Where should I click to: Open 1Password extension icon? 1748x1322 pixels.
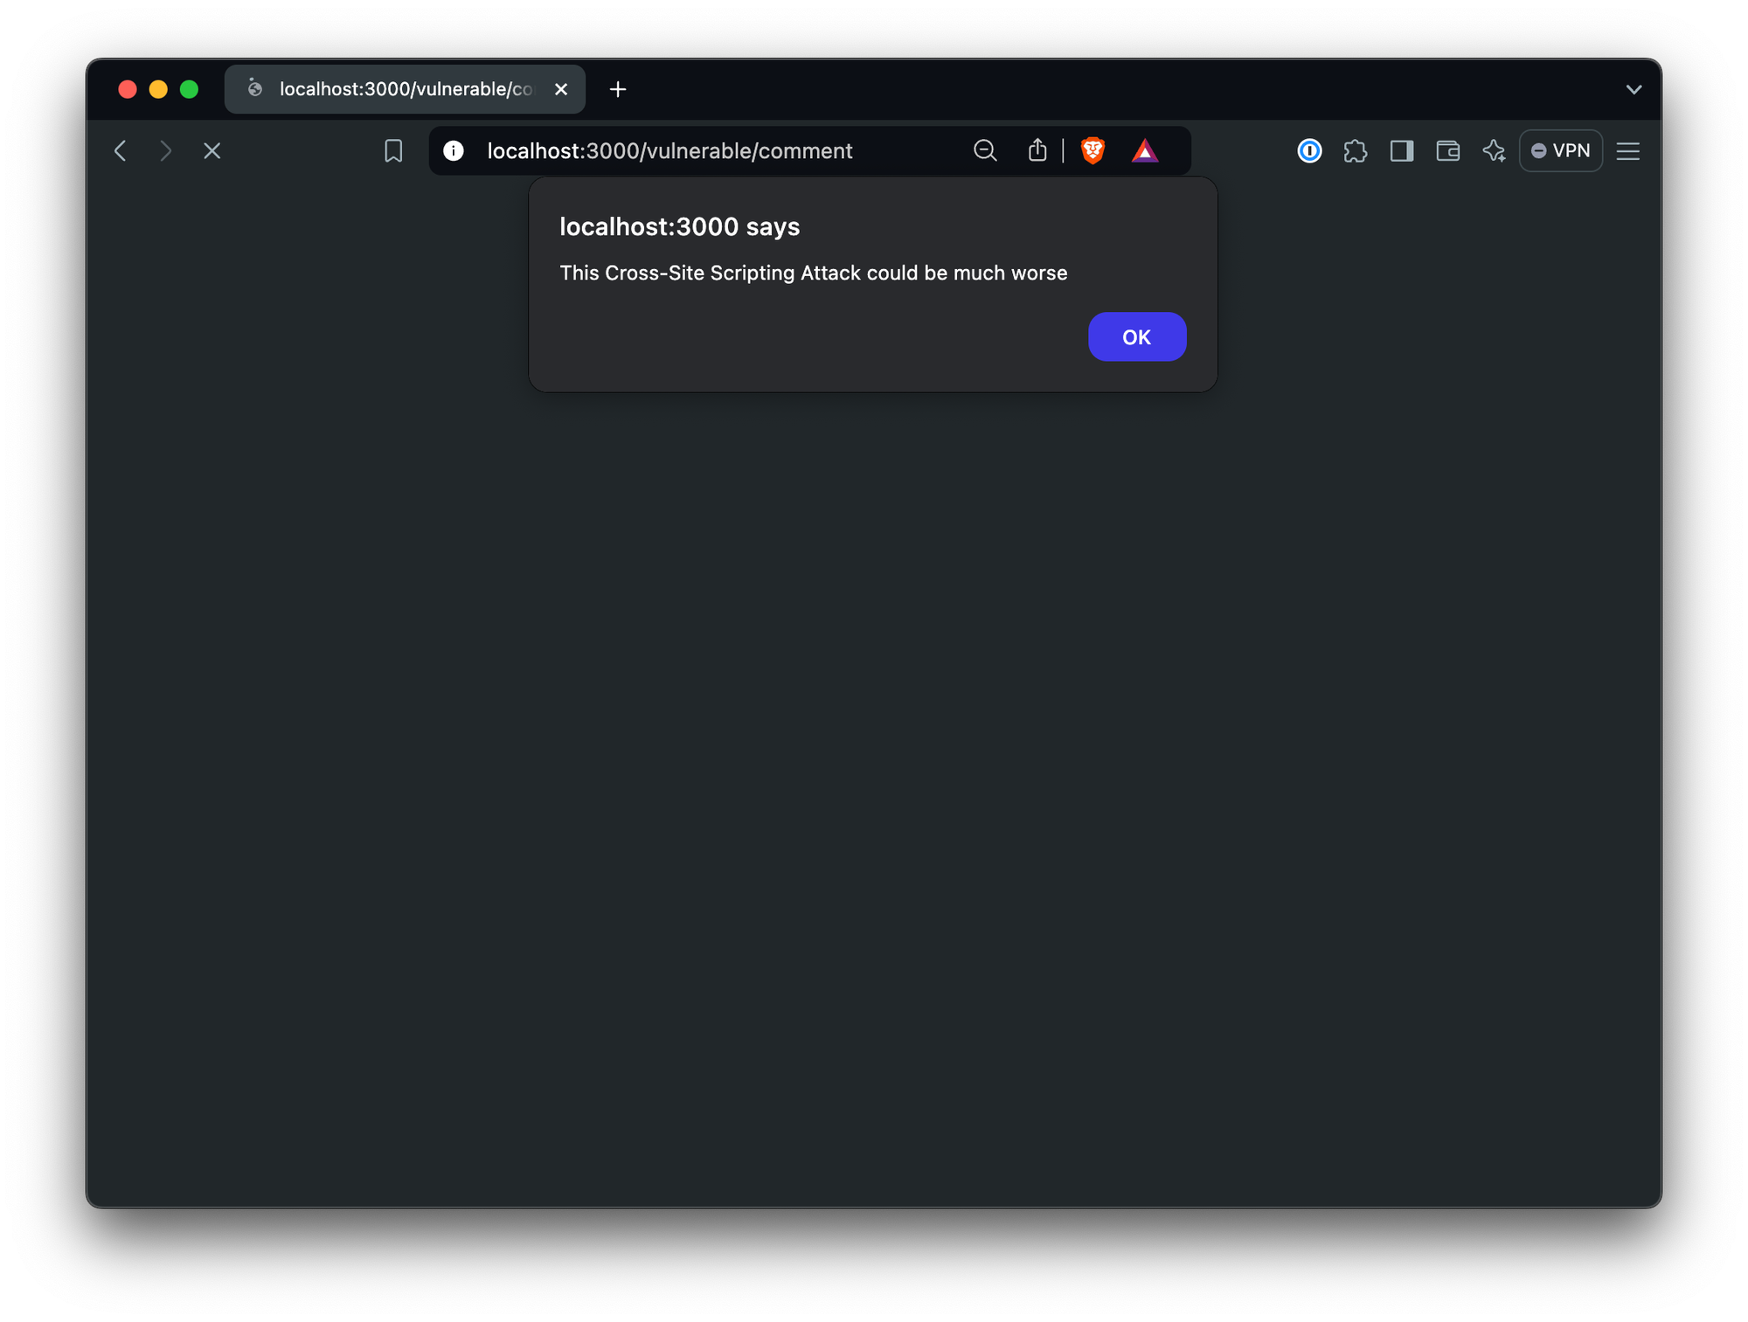tap(1309, 151)
